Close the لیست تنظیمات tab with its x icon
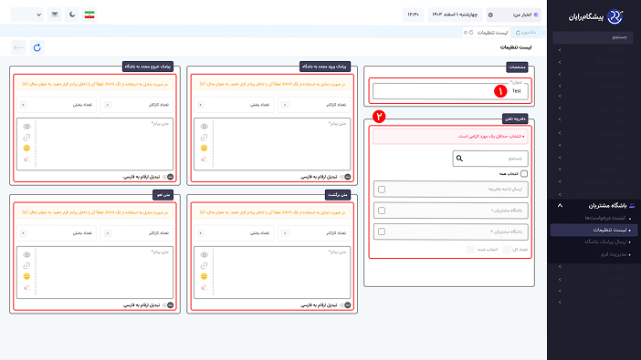641x360 pixels. (465, 32)
